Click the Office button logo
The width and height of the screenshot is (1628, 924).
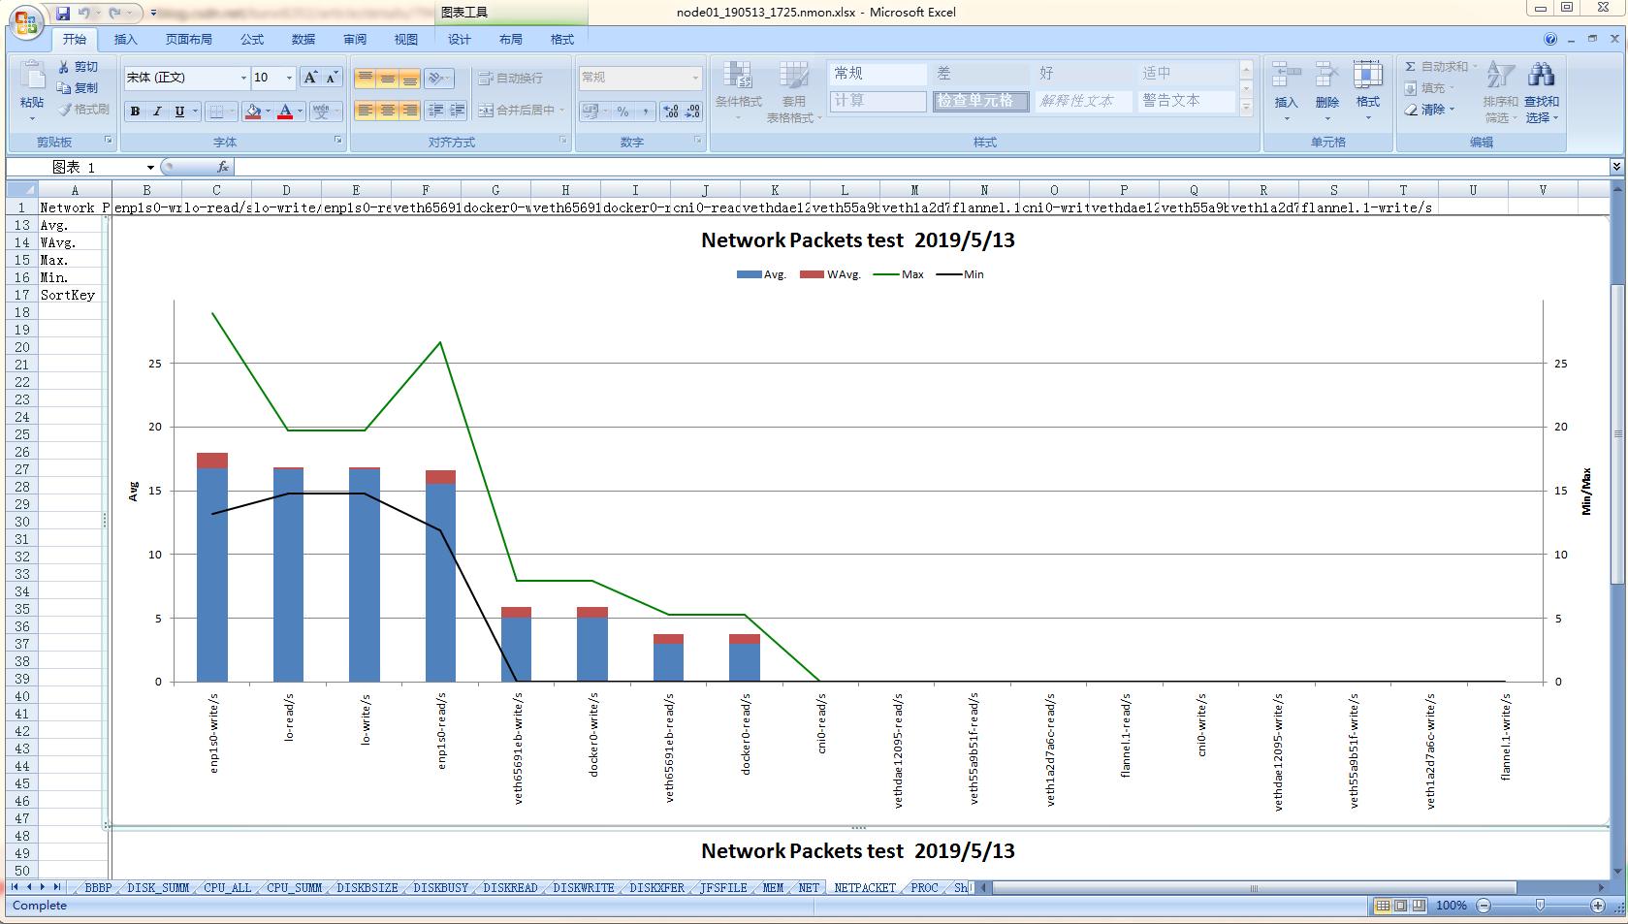pyautogui.click(x=25, y=21)
